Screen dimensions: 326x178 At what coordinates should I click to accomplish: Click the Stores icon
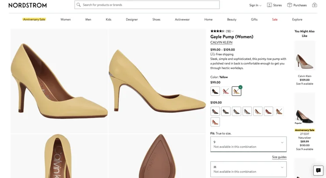(269, 5)
